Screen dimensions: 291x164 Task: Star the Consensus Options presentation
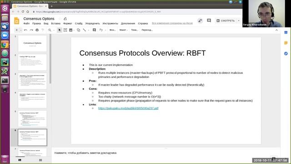(x=60, y=19)
